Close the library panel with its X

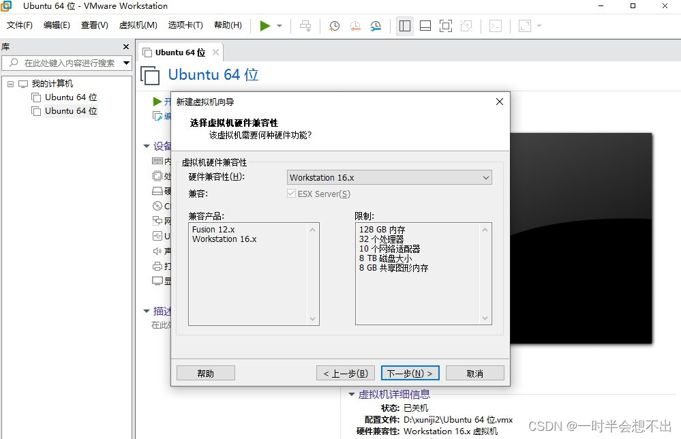click(126, 46)
